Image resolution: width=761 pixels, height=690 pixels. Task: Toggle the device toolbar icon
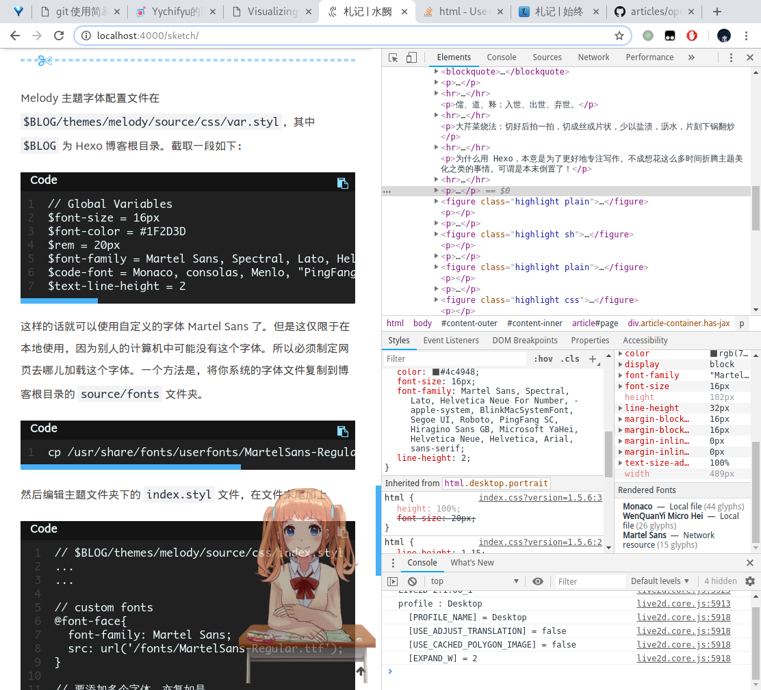coord(411,57)
